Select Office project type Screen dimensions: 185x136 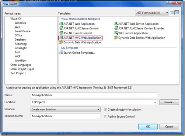[18, 35]
